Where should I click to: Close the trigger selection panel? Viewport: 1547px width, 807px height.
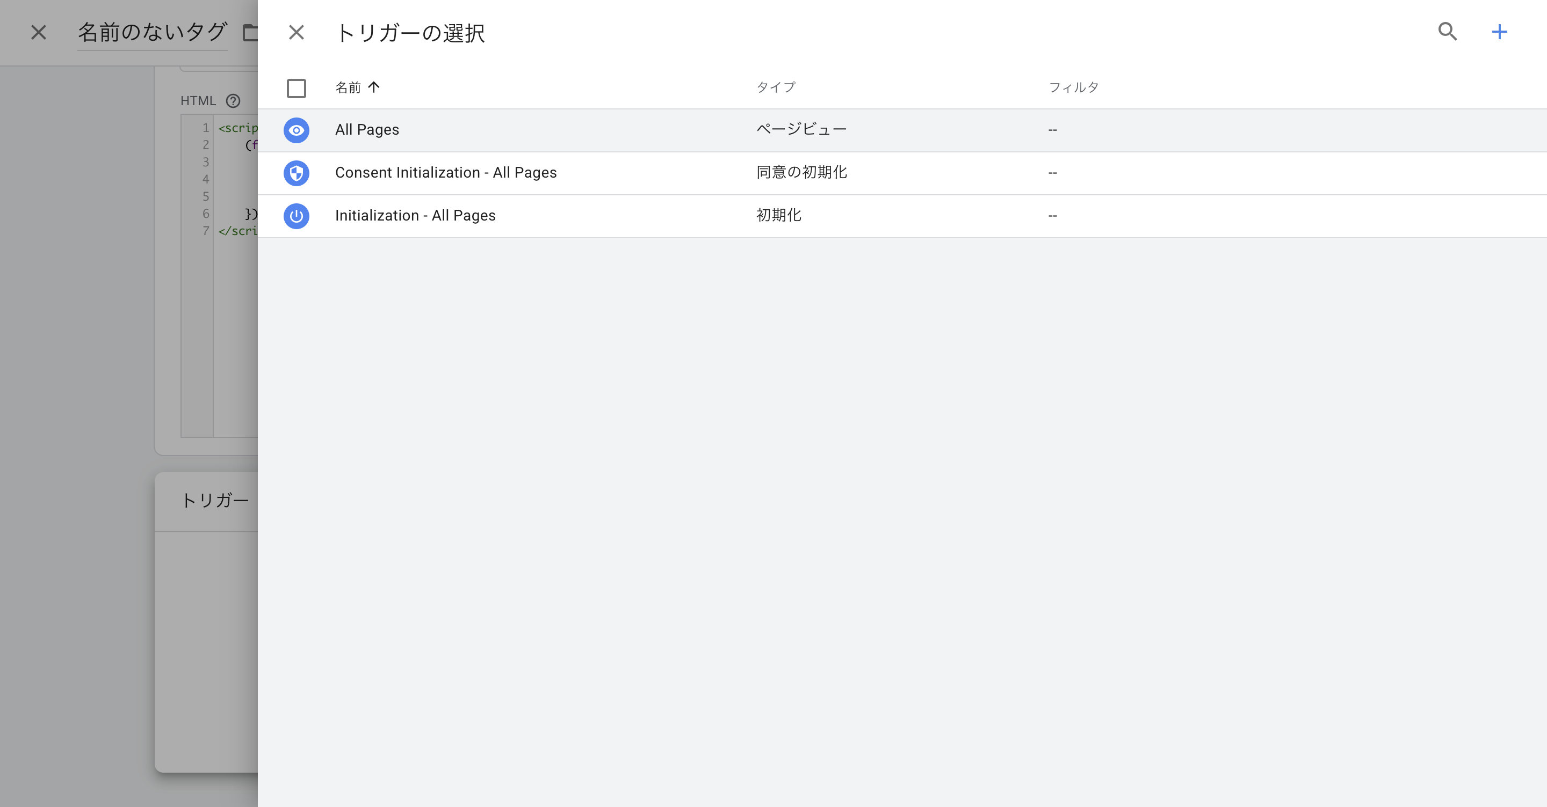click(x=296, y=32)
